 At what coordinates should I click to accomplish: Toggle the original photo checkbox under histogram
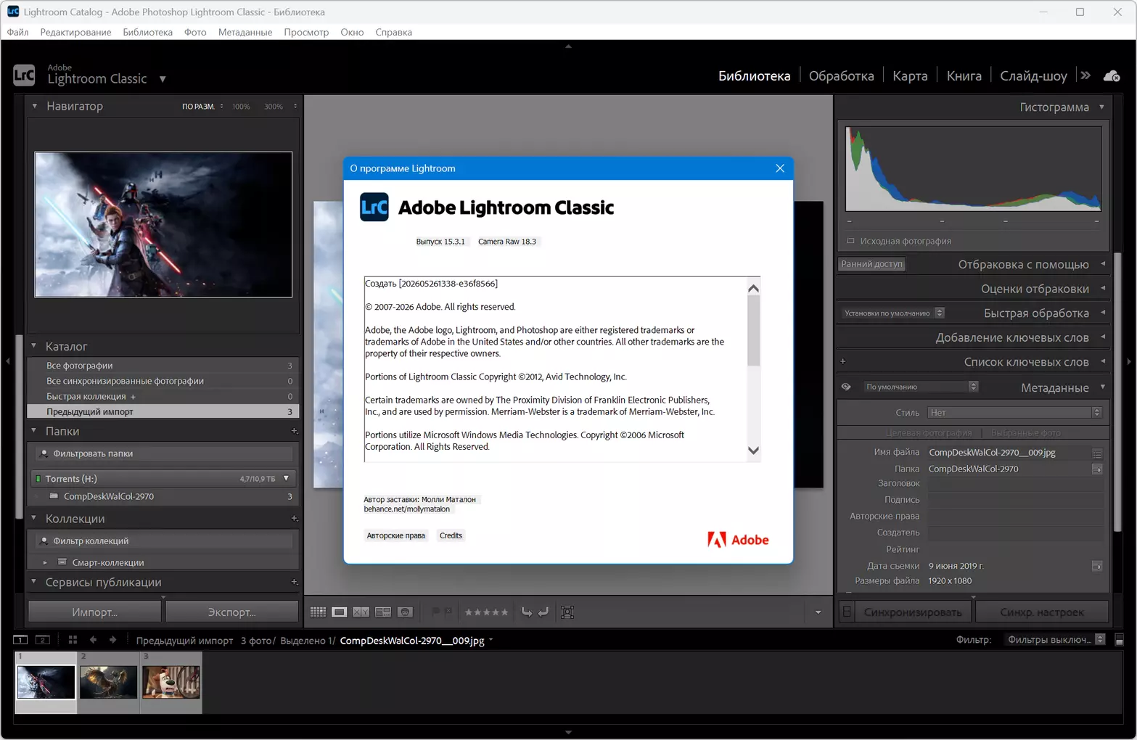850,241
